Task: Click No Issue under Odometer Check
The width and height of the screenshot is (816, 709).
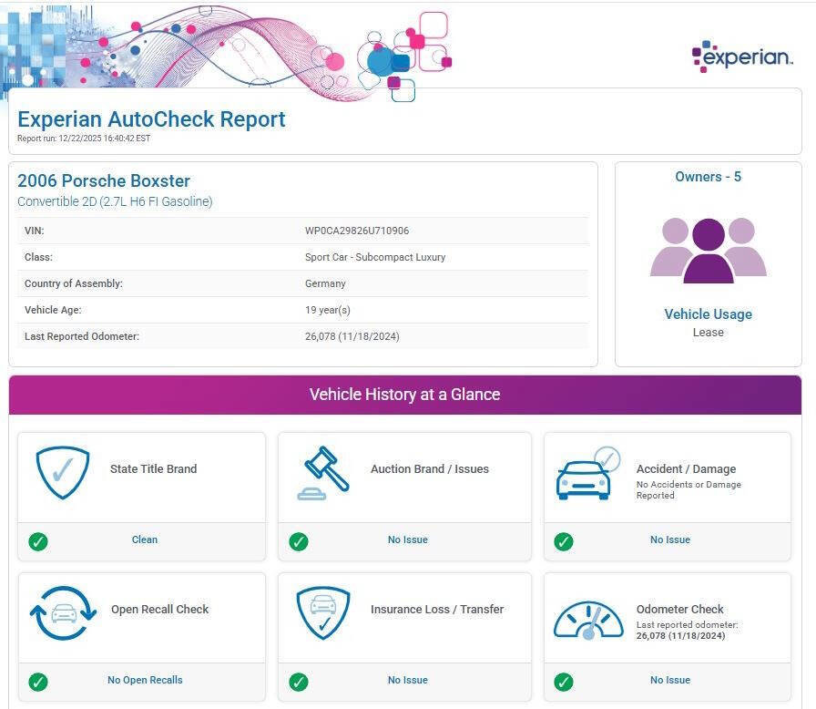Action: click(669, 680)
